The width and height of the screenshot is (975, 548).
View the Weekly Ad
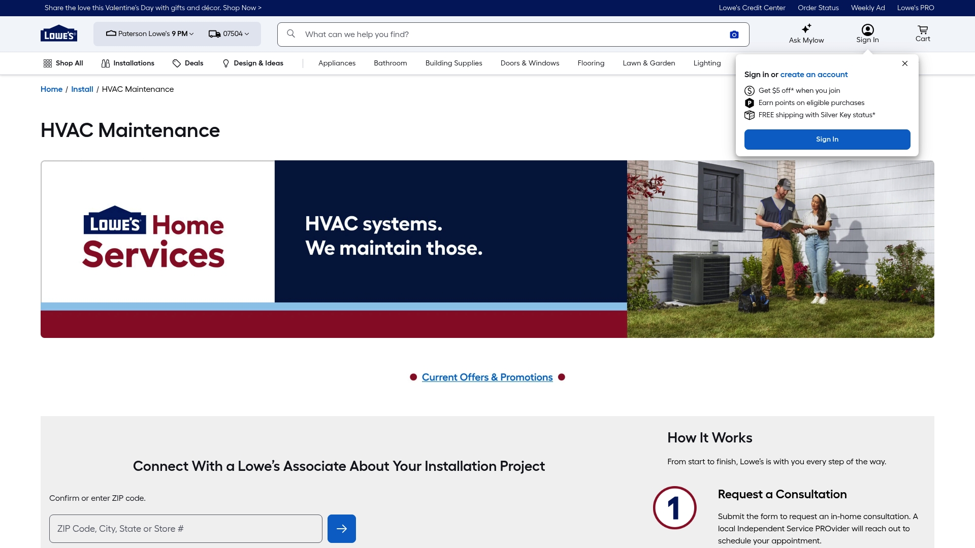[x=868, y=8]
